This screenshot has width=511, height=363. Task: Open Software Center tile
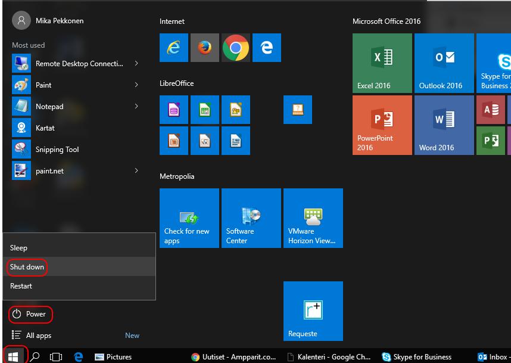tap(251, 218)
